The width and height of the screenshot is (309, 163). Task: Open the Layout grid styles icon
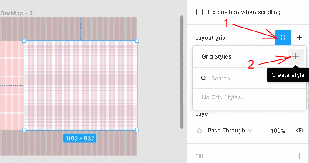tap(283, 38)
